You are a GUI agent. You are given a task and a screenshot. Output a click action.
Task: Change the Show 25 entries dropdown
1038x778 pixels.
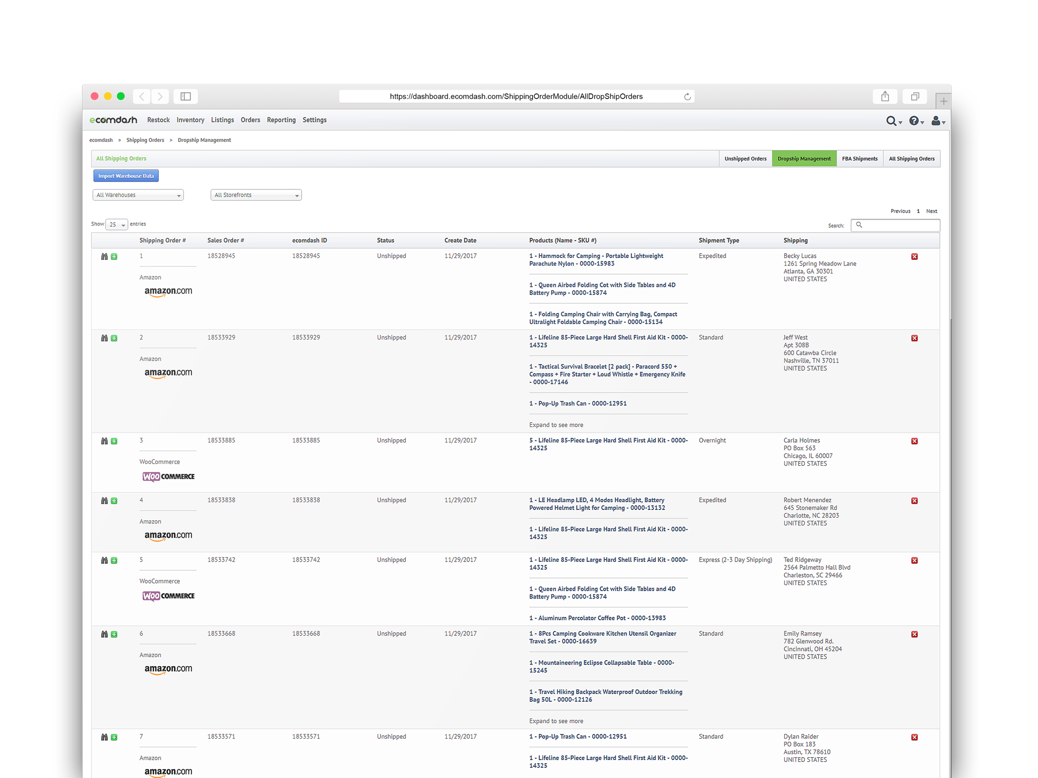click(x=116, y=225)
